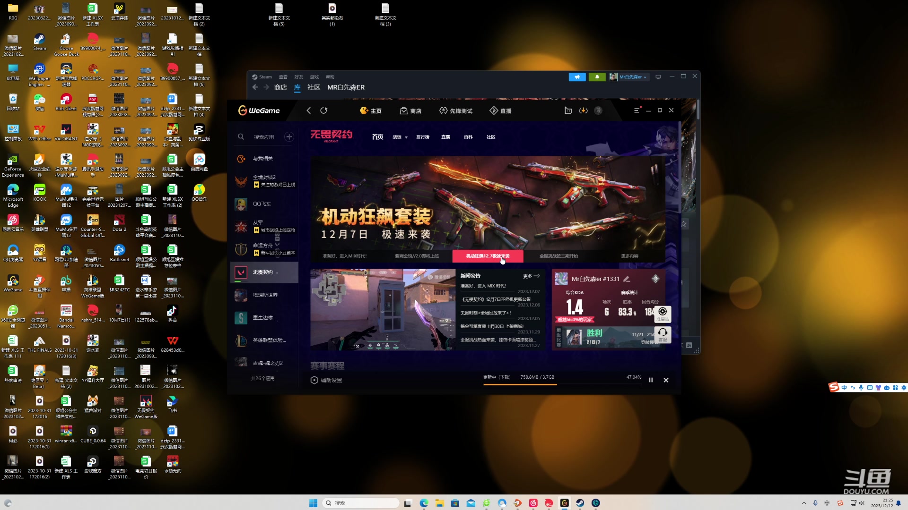Open Steam icon on desktop
This screenshot has width=908, height=510.
coord(40,42)
